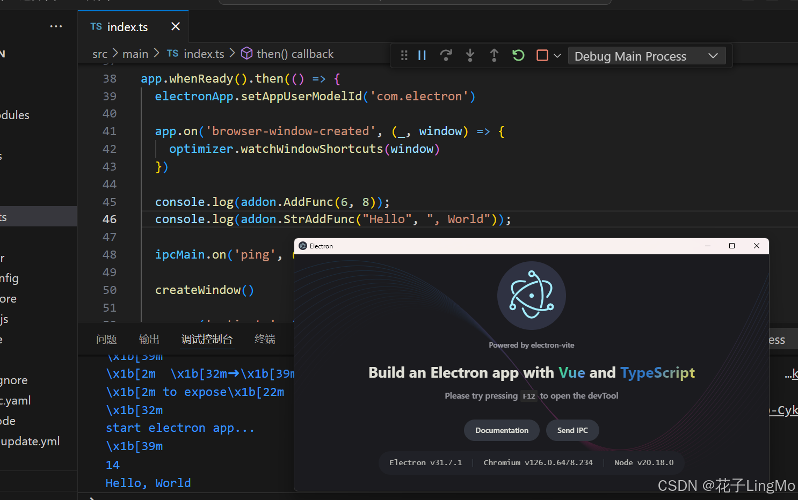798x500 pixels.
Task: Switch to the 输出 panel tab
Action: (149, 339)
